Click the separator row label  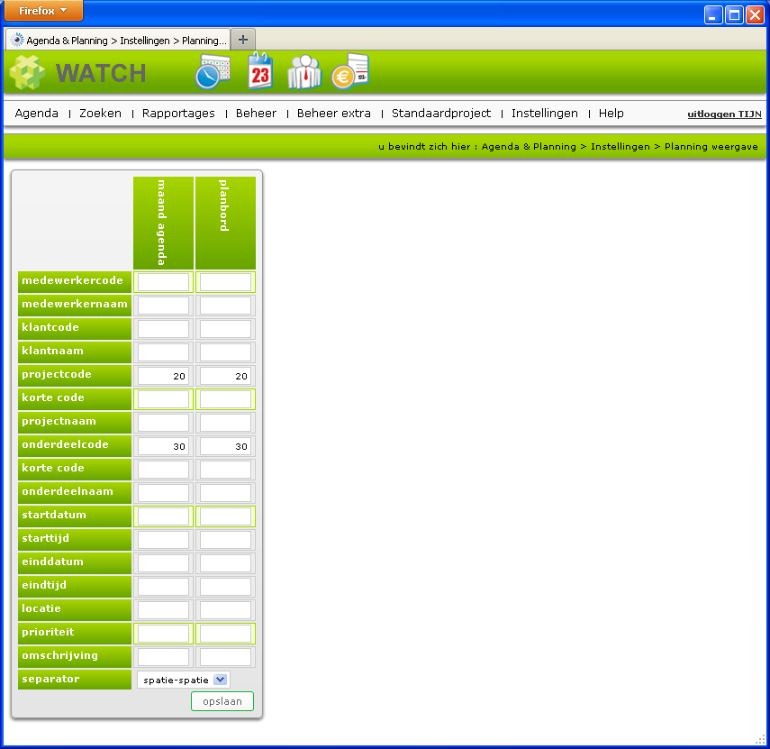75,679
